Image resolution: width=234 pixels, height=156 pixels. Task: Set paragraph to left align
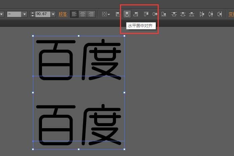tap(74, 14)
